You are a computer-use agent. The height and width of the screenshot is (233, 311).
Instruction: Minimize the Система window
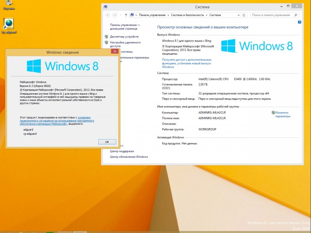[x=281, y=7]
